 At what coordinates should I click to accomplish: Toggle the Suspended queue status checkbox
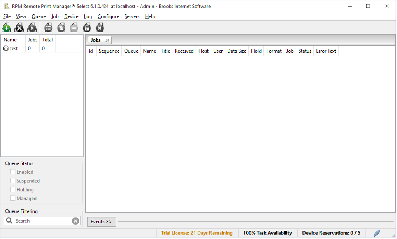[x=12, y=181]
